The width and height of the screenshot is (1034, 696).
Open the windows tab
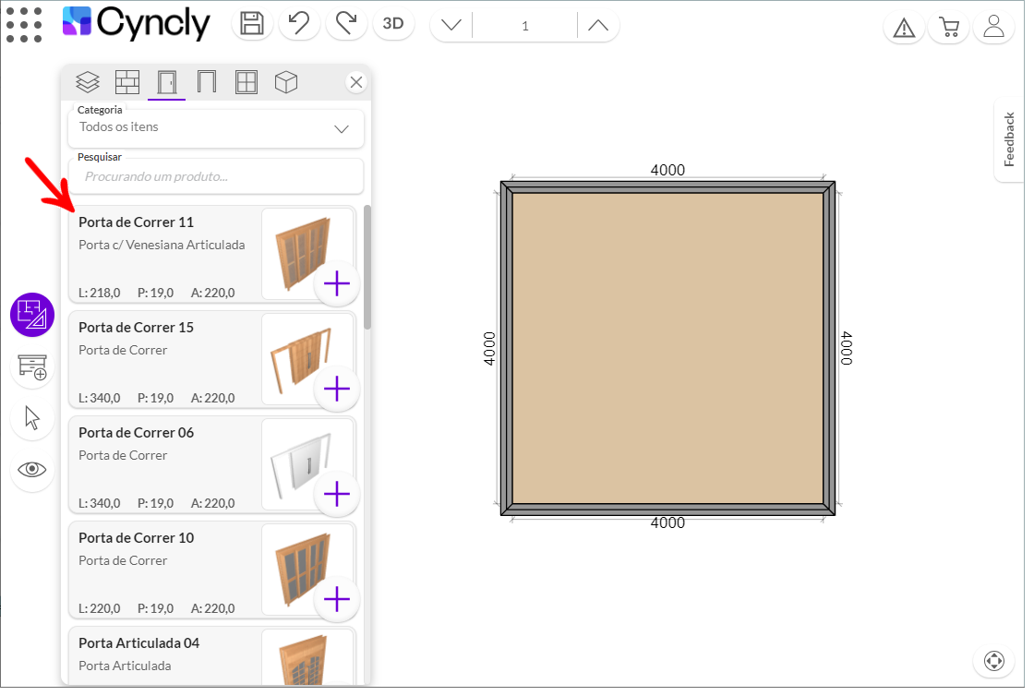tap(246, 82)
